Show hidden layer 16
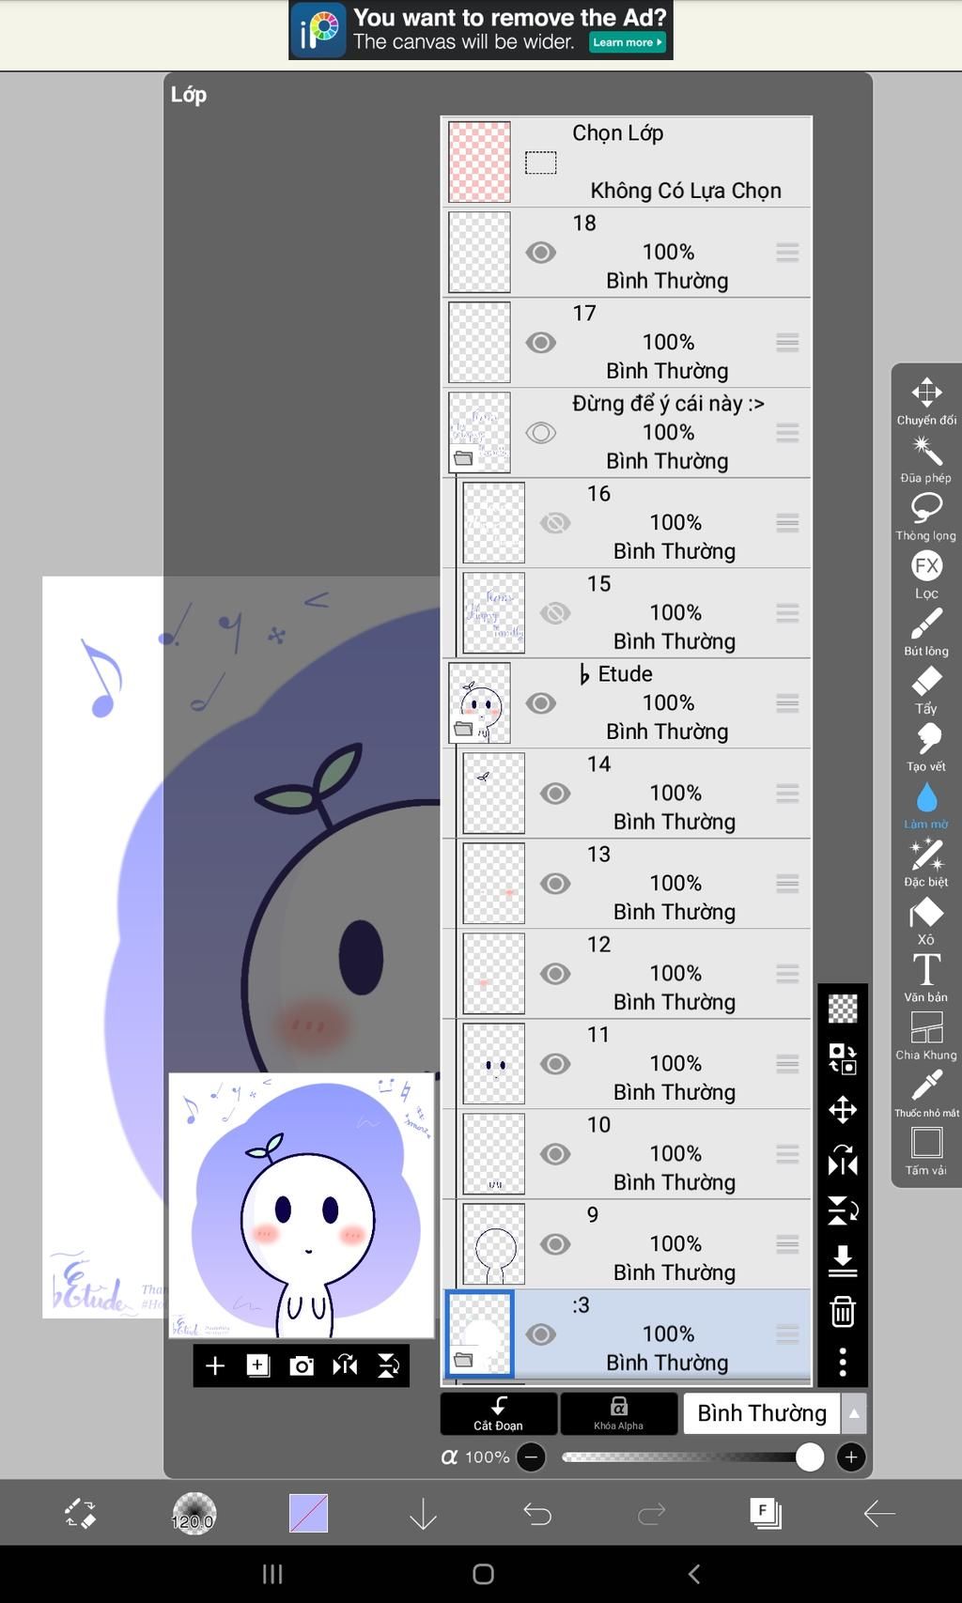This screenshot has width=962, height=1603. tap(555, 523)
